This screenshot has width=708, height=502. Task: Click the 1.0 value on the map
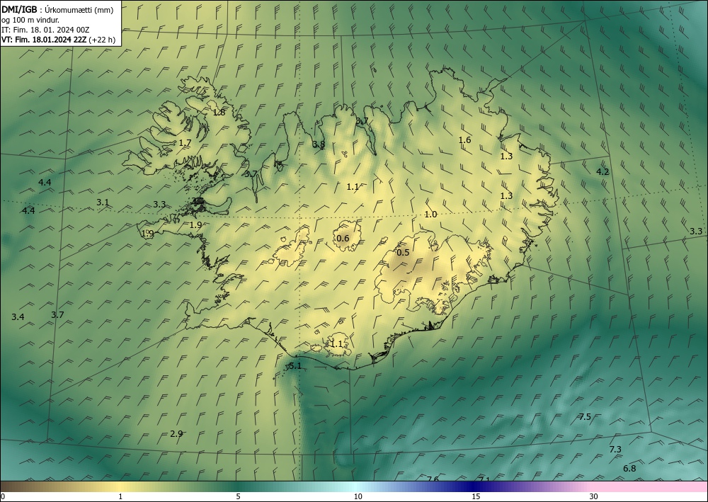pyautogui.click(x=430, y=215)
